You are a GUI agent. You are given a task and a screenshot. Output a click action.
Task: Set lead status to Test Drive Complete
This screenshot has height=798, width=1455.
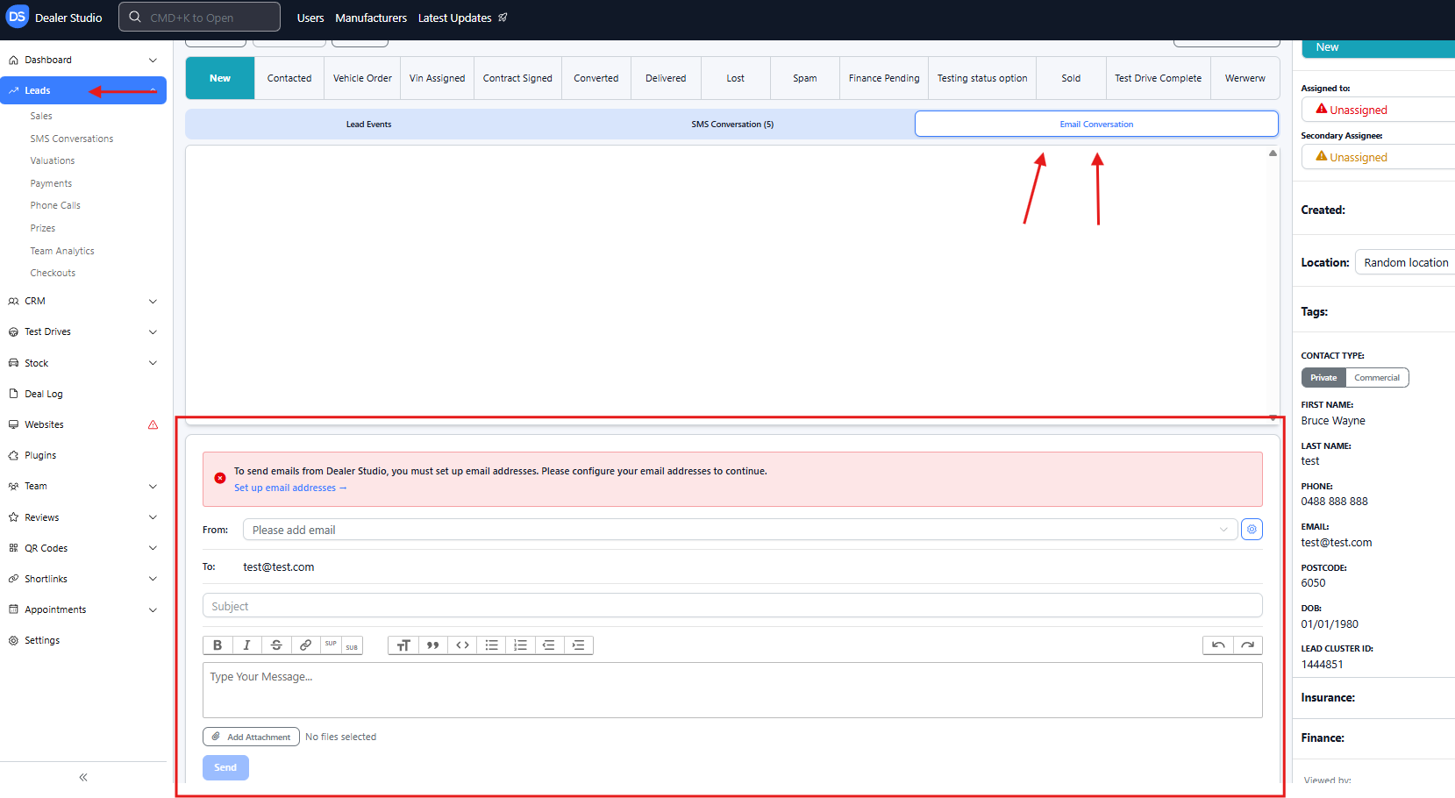(x=1158, y=78)
